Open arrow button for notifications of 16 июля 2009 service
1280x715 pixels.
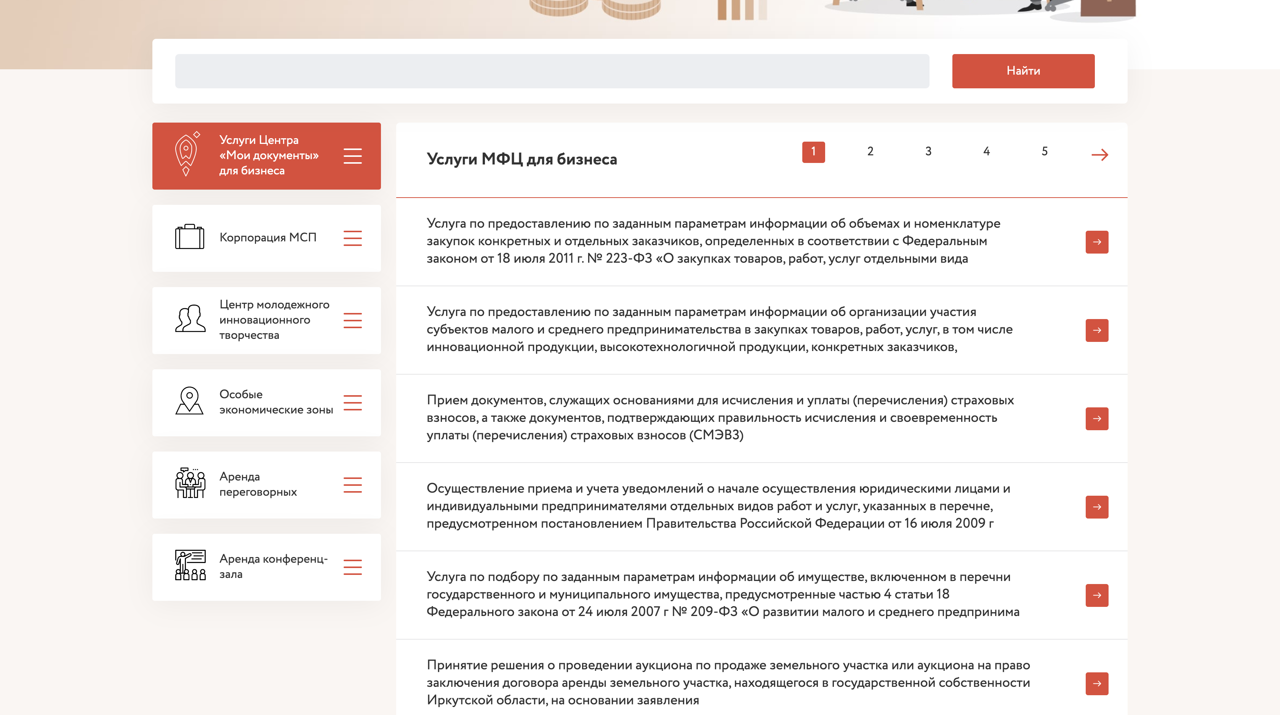pos(1097,507)
